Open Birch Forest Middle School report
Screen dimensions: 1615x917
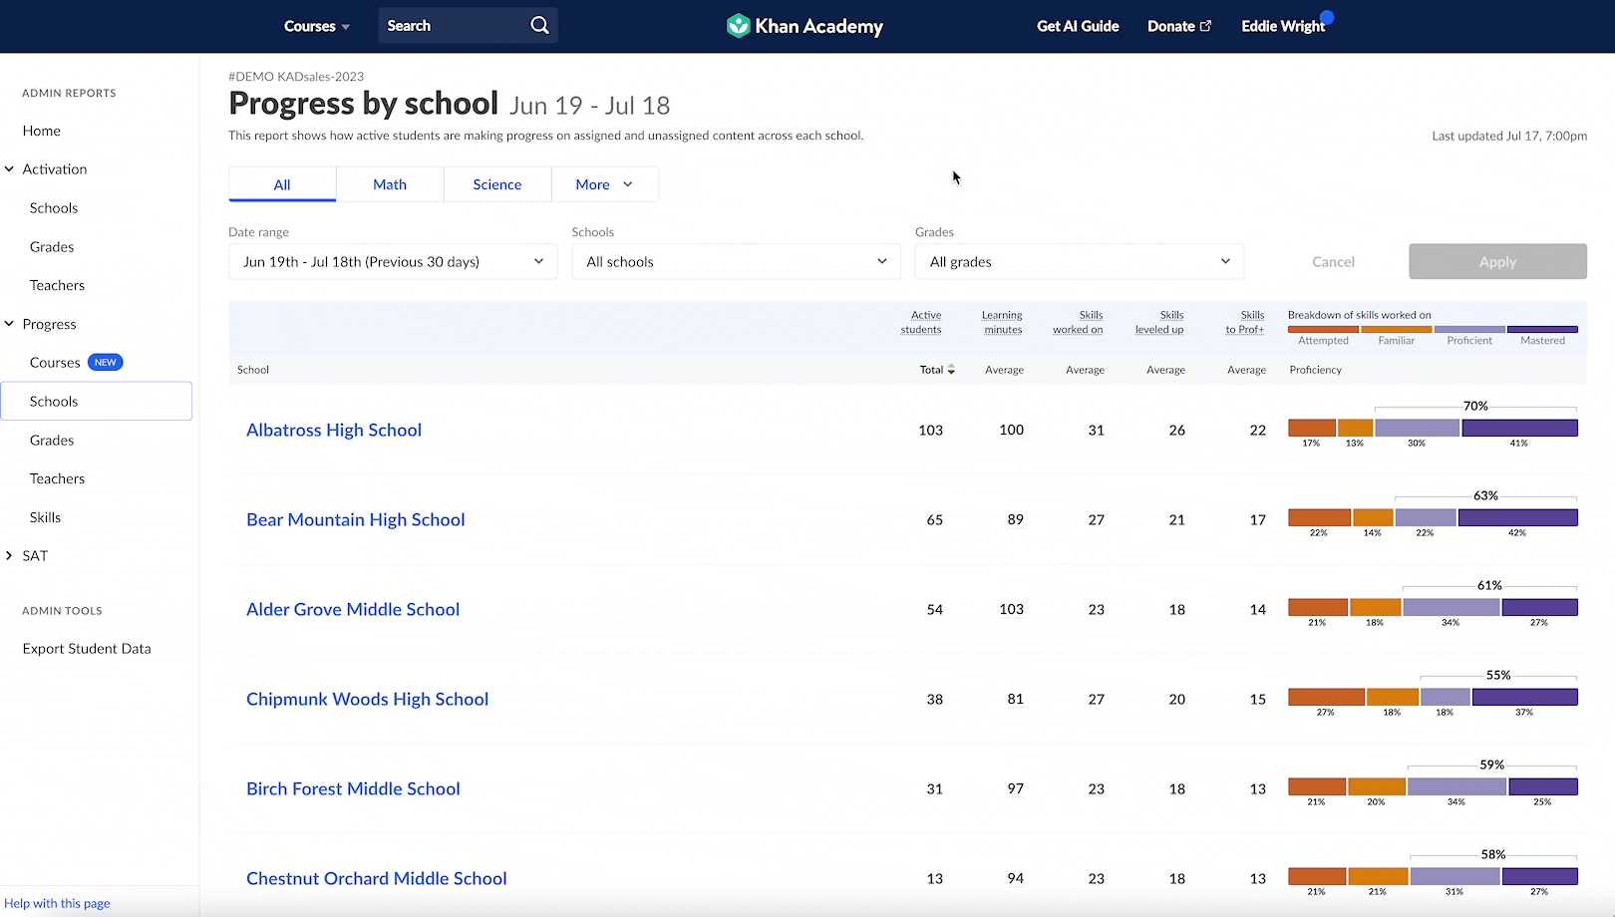tap(353, 789)
